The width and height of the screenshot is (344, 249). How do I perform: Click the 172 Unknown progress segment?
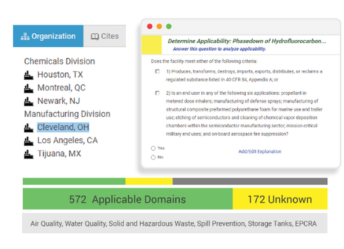click(x=279, y=199)
